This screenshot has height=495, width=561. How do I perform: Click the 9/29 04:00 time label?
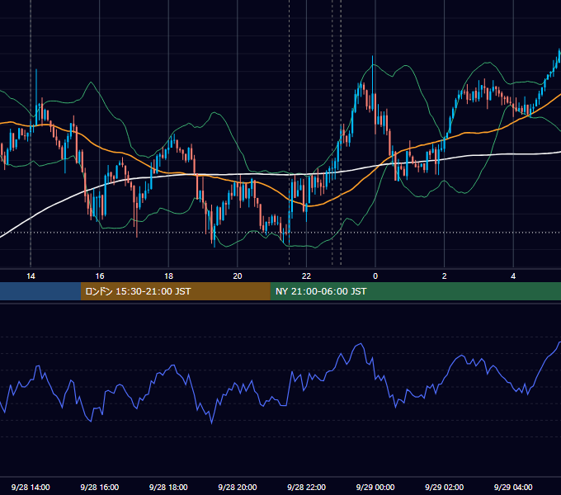click(513, 487)
